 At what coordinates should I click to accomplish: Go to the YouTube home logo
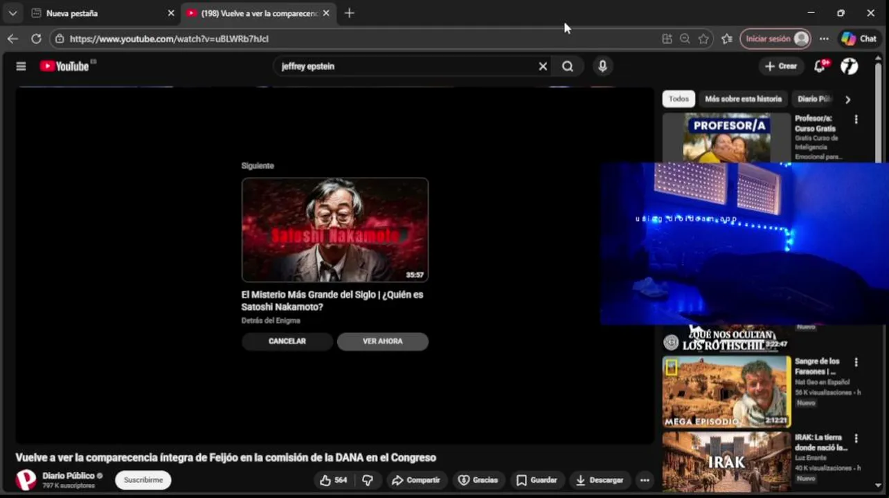(64, 66)
